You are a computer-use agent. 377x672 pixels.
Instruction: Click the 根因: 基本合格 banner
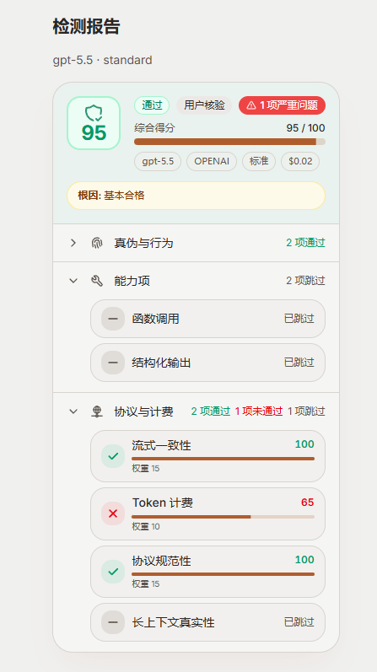pyautogui.click(x=196, y=196)
